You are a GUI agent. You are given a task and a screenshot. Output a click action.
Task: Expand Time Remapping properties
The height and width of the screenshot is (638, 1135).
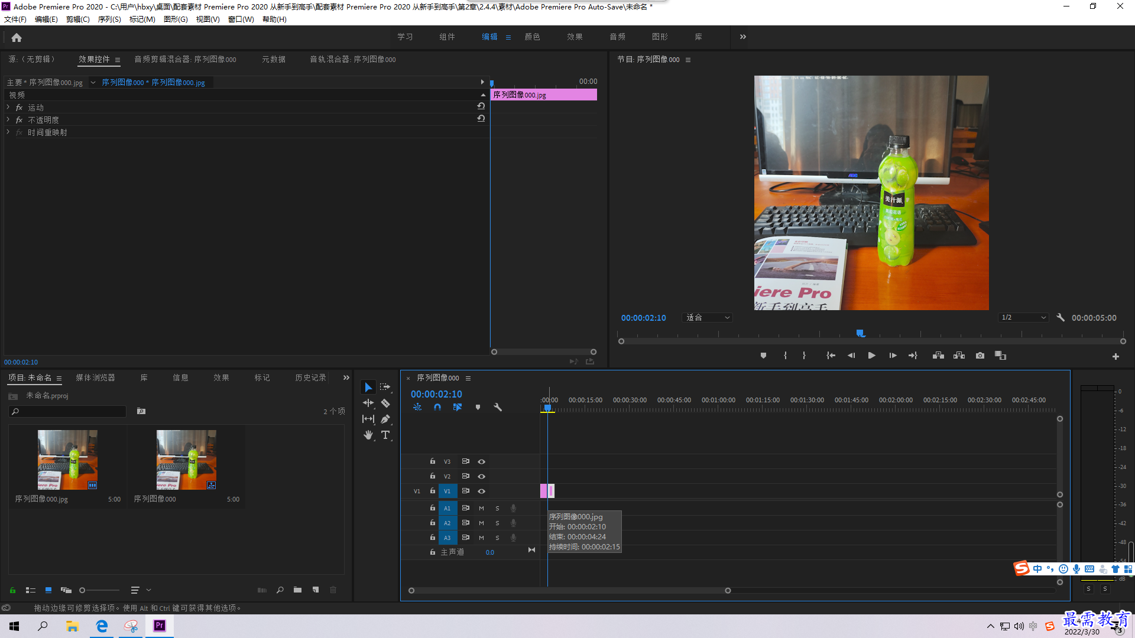tap(8, 132)
